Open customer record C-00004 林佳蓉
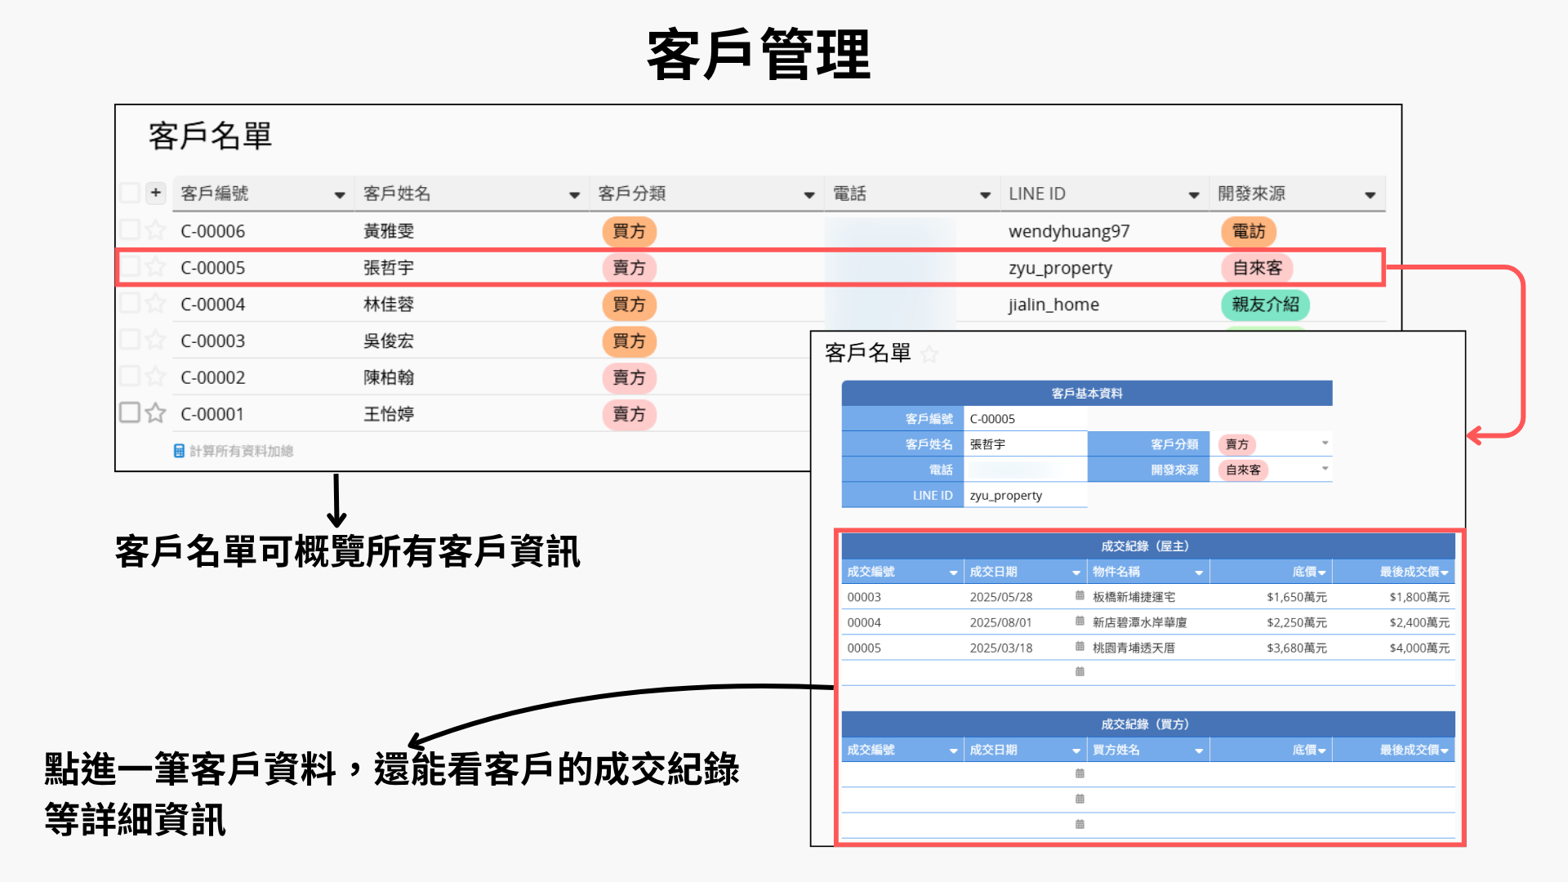 tap(214, 305)
